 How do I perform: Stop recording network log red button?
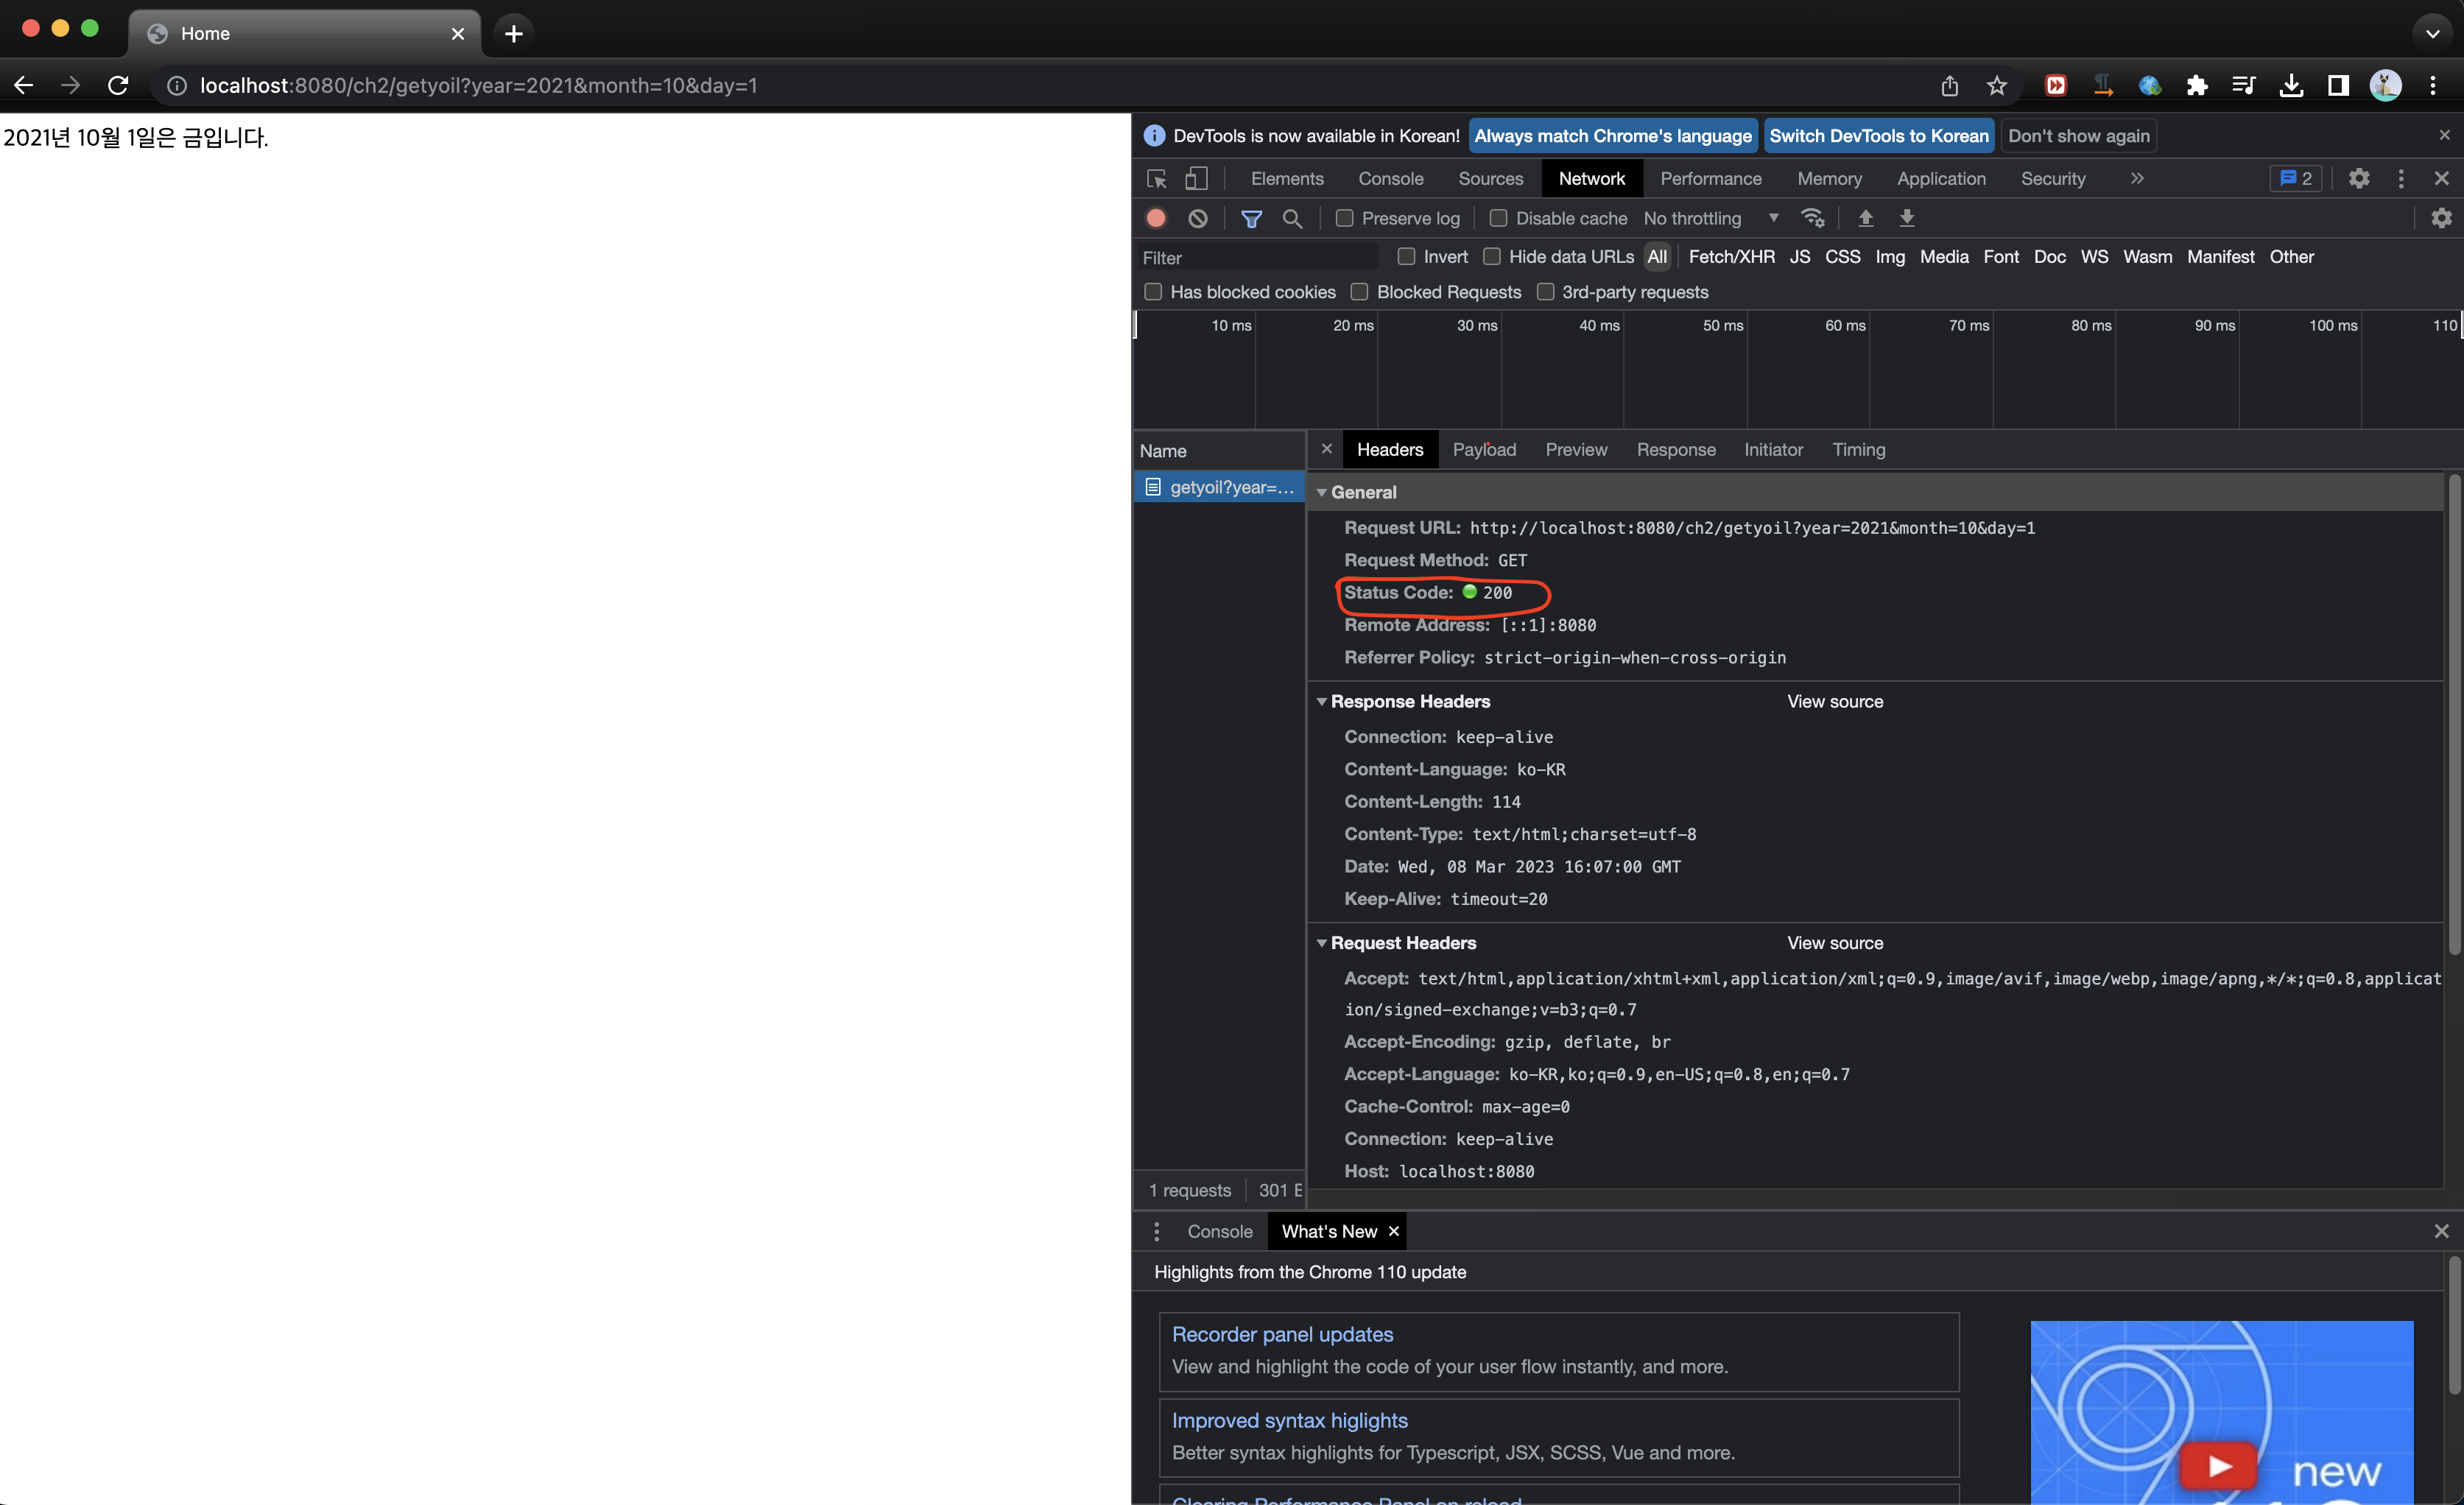pos(1156,218)
